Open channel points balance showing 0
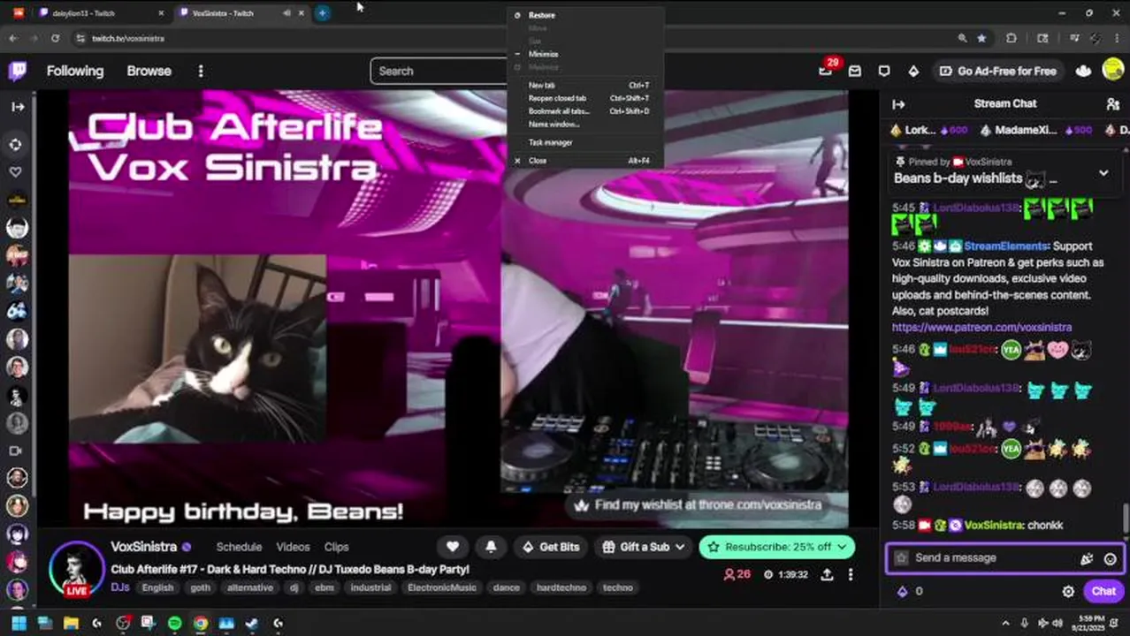The height and width of the screenshot is (636, 1130). 910,592
